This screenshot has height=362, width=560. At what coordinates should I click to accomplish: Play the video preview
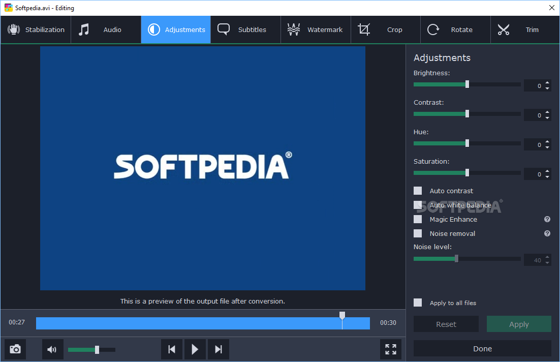coord(195,349)
